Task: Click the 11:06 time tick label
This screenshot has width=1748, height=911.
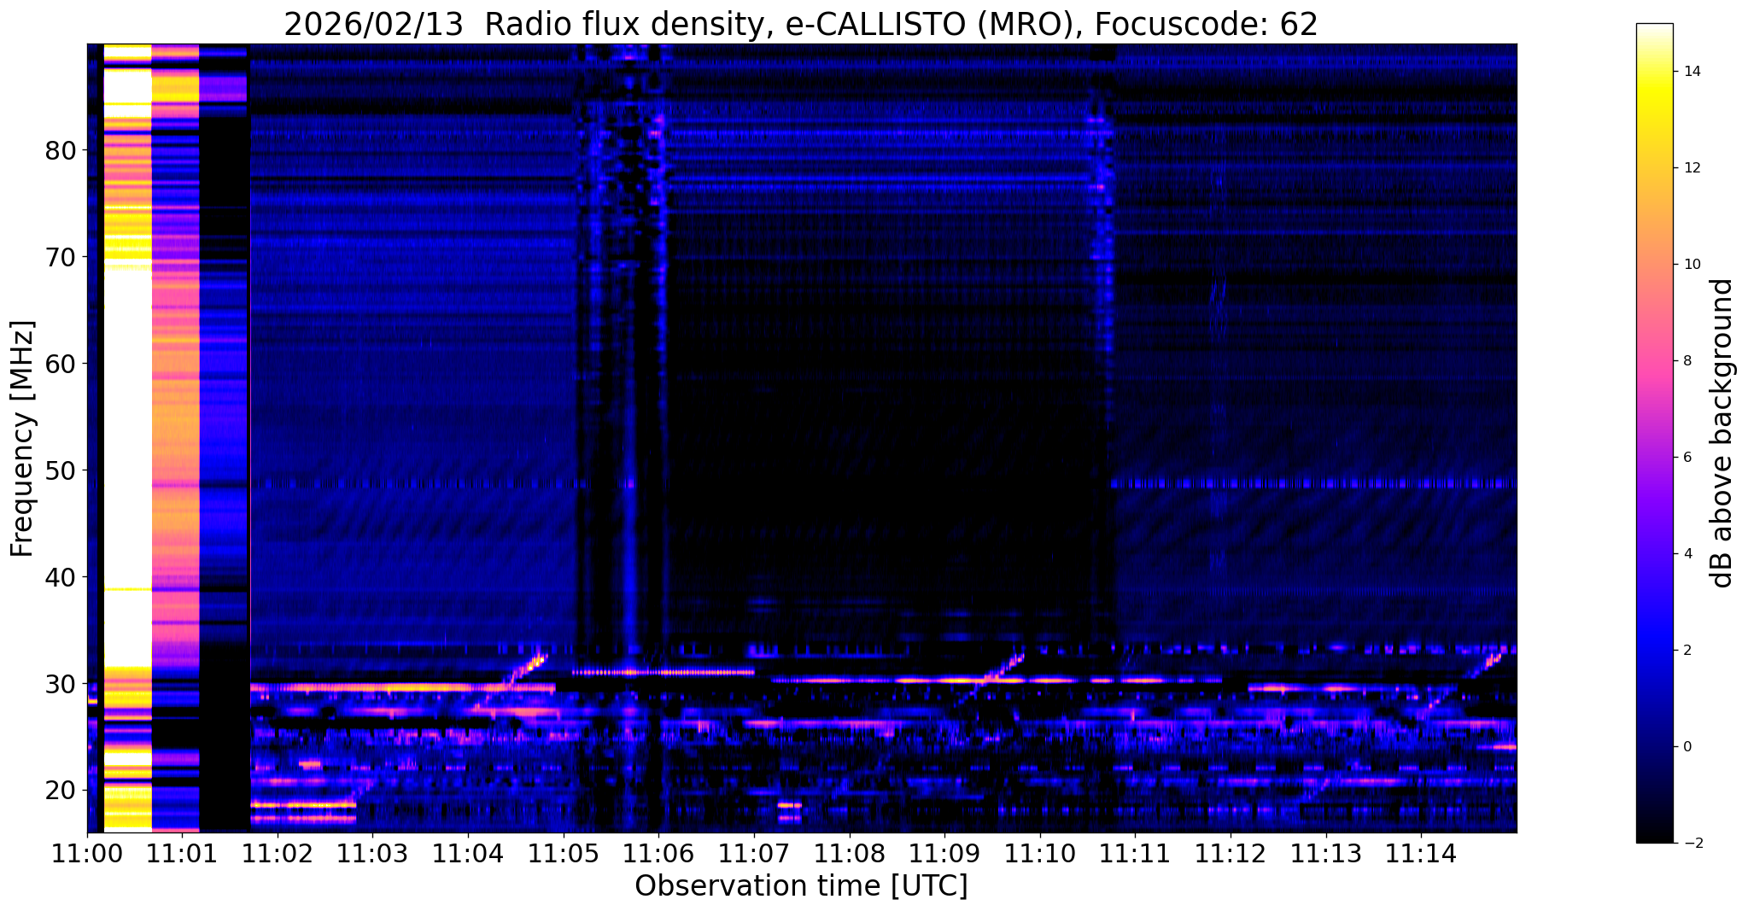Action: click(658, 853)
